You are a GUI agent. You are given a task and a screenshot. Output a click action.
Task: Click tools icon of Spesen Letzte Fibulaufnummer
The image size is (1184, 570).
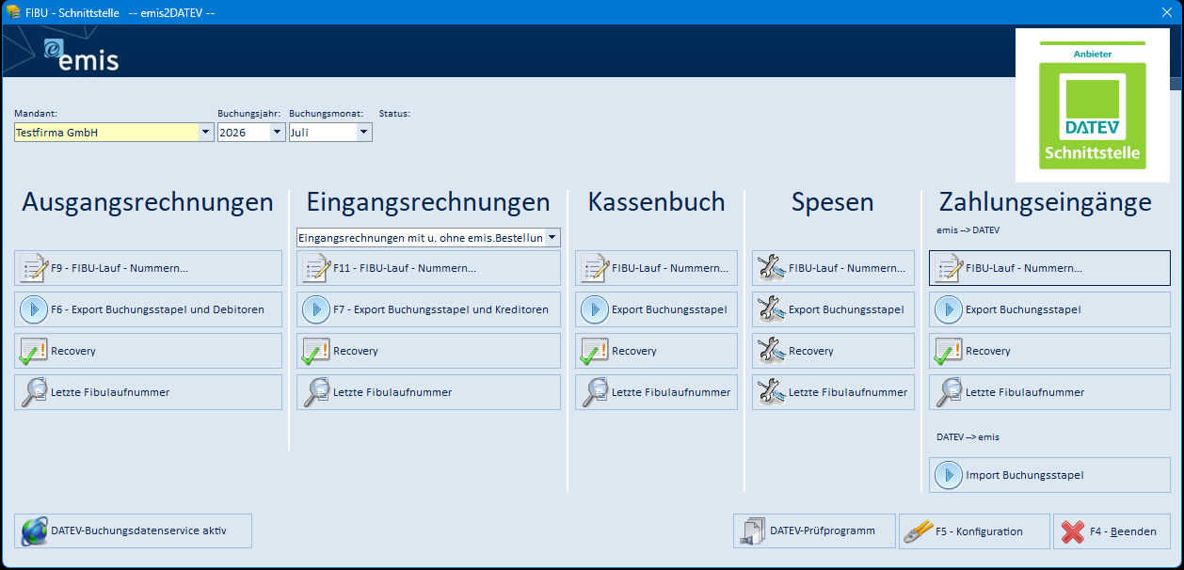pyautogui.click(x=771, y=392)
